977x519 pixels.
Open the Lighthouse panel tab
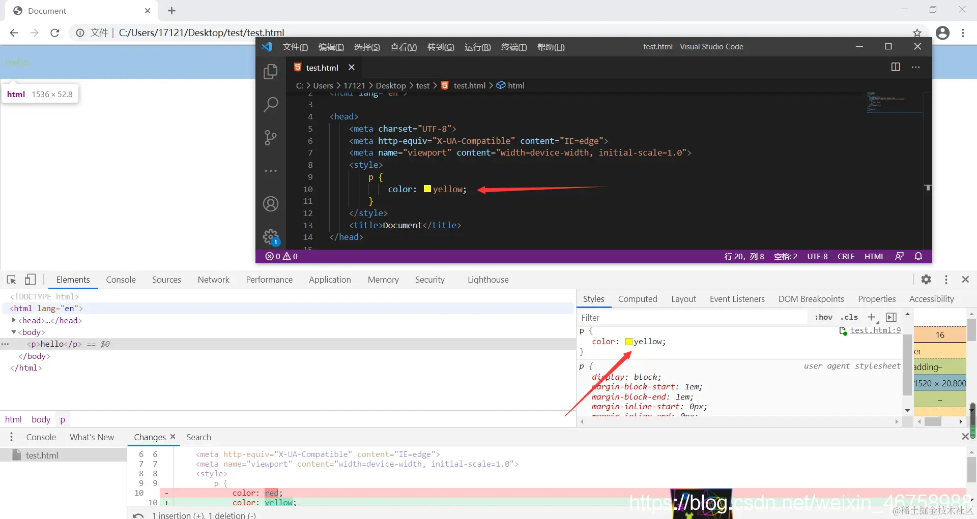(x=488, y=280)
